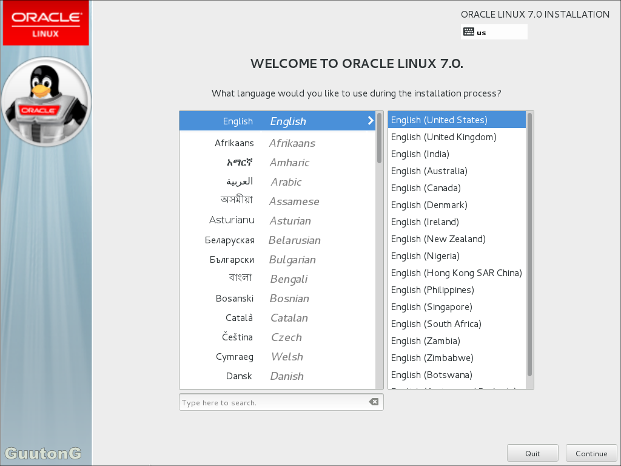Choose English (Philippines) locale
The height and width of the screenshot is (466, 621).
point(457,290)
